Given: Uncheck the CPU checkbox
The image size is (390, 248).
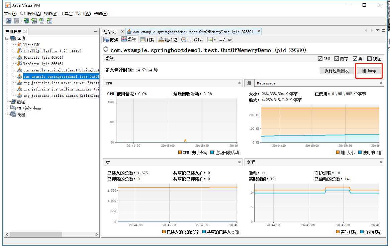Looking at the screenshot, I should 320,59.
